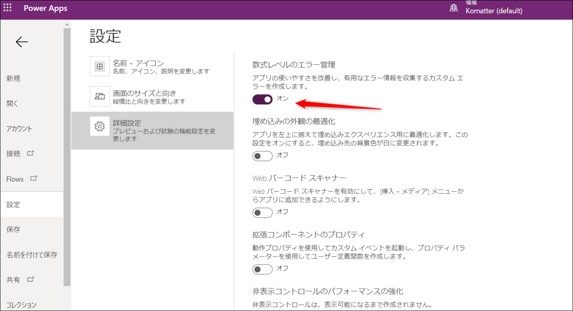Click the Web バーコード スキャナー heading

tap(299, 178)
